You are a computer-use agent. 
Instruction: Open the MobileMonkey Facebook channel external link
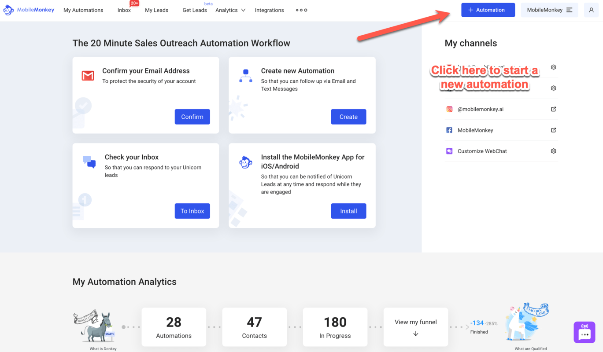[554, 130]
